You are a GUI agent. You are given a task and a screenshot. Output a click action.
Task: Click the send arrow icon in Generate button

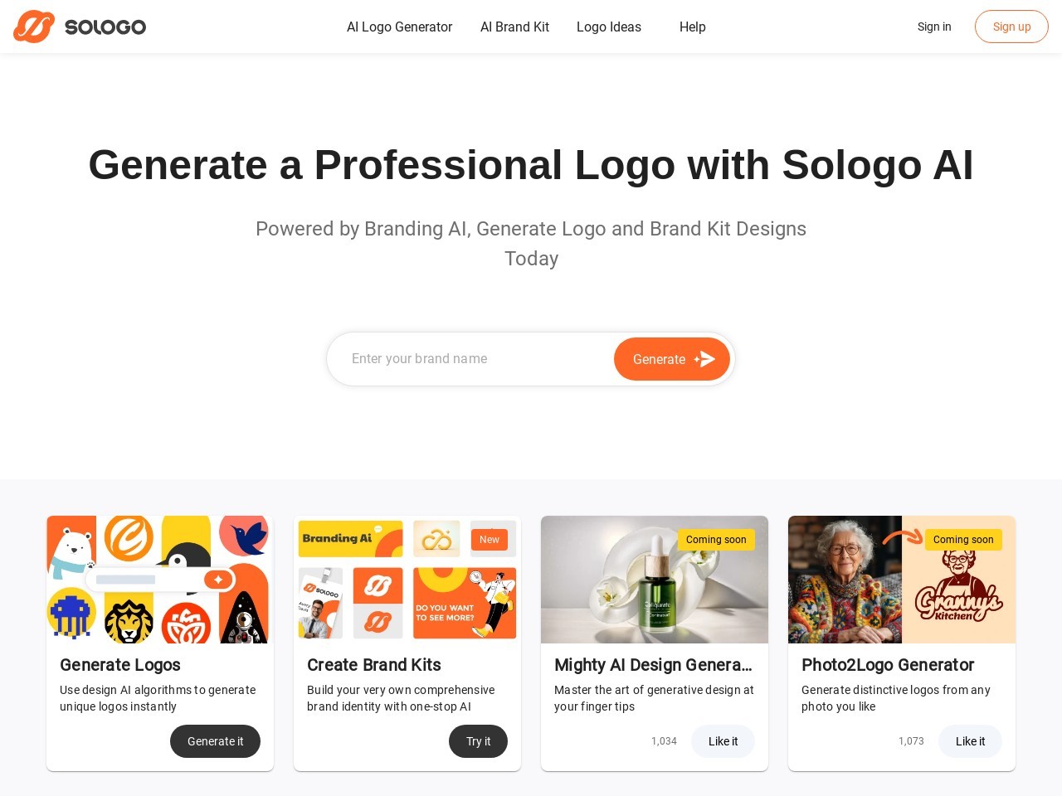pos(704,359)
